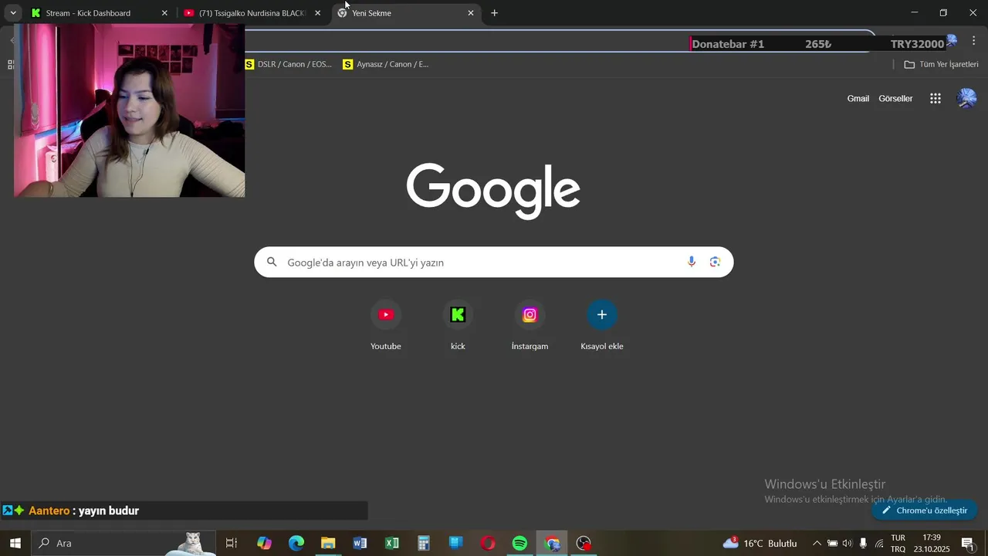Viewport: 988px width, 556px height.
Task: Open the Google apps grid
Action: pos(936,99)
